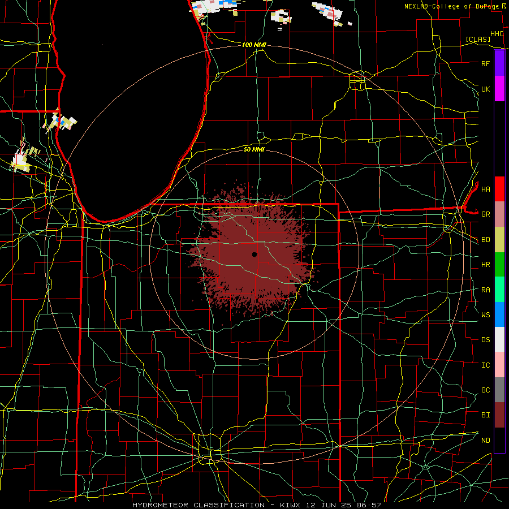Click the 50 NMI range ring label
The width and height of the screenshot is (509, 509).
(254, 149)
